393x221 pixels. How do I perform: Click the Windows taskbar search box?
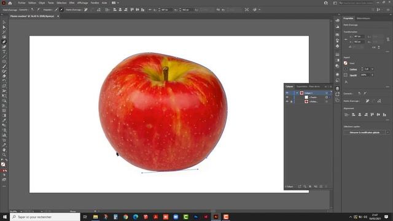tap(45, 217)
